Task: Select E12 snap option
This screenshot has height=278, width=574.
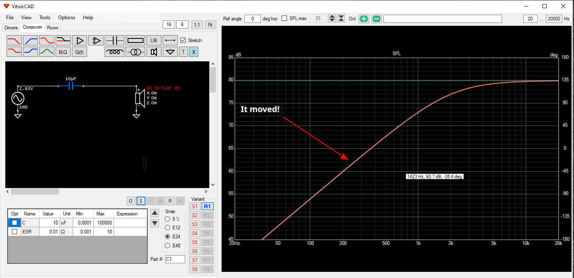Action: (x=168, y=228)
